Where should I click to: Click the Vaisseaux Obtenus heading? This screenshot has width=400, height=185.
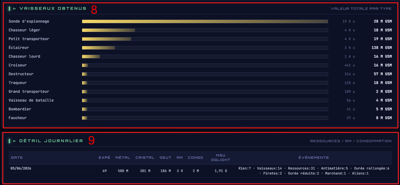coord(53,8)
